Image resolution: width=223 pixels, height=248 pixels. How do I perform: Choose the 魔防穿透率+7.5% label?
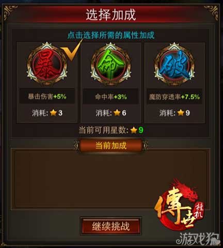click(x=174, y=97)
